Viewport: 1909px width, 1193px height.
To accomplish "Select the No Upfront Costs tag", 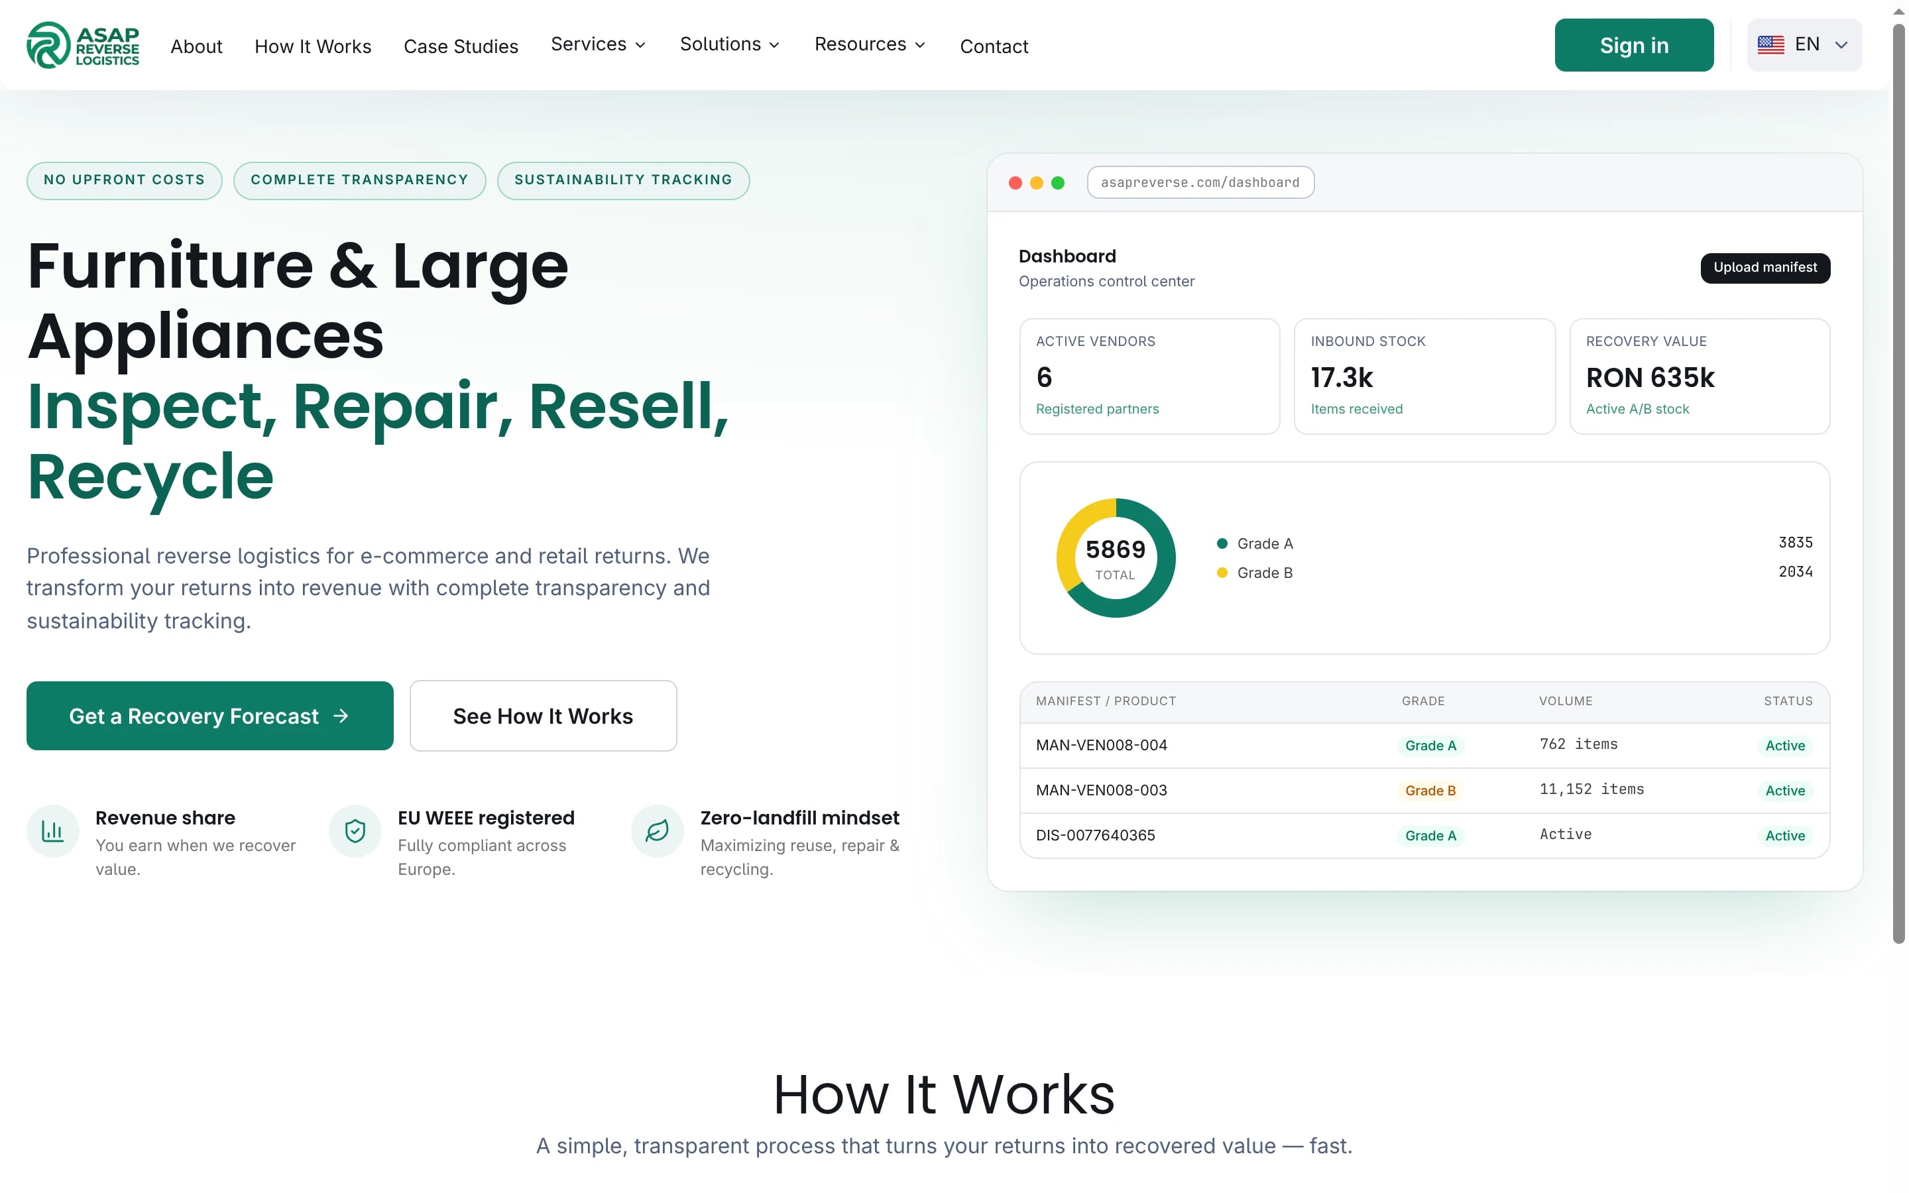I will (x=125, y=180).
